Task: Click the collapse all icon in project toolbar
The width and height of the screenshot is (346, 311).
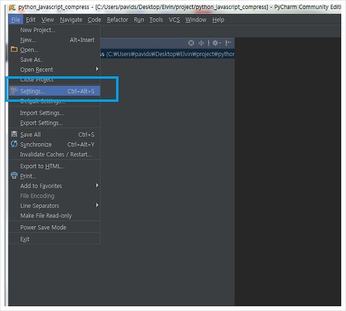Action: 201,43
